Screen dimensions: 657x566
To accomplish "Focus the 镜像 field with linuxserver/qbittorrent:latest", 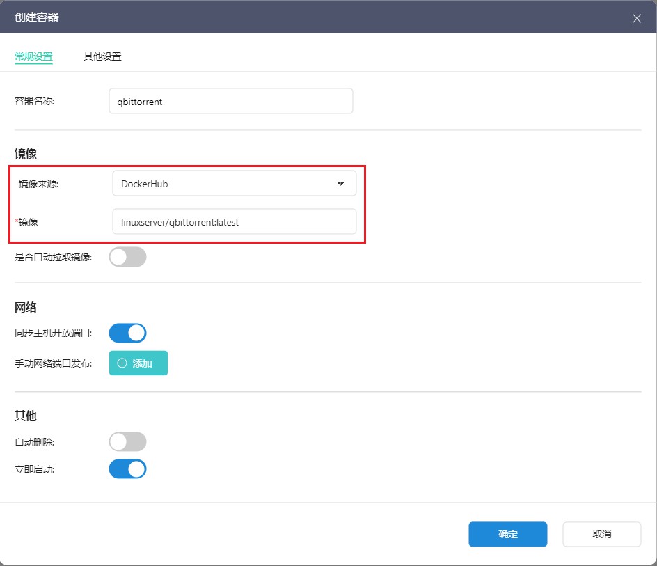I will coord(234,222).
